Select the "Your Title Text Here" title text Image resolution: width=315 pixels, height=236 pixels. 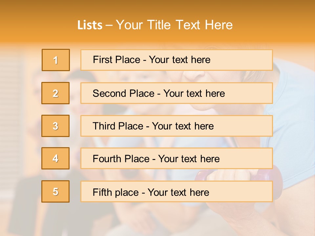click(174, 25)
